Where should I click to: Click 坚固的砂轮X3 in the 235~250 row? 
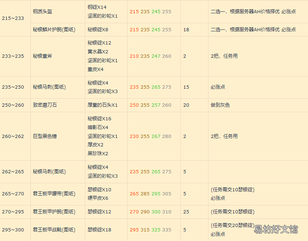[103, 91]
